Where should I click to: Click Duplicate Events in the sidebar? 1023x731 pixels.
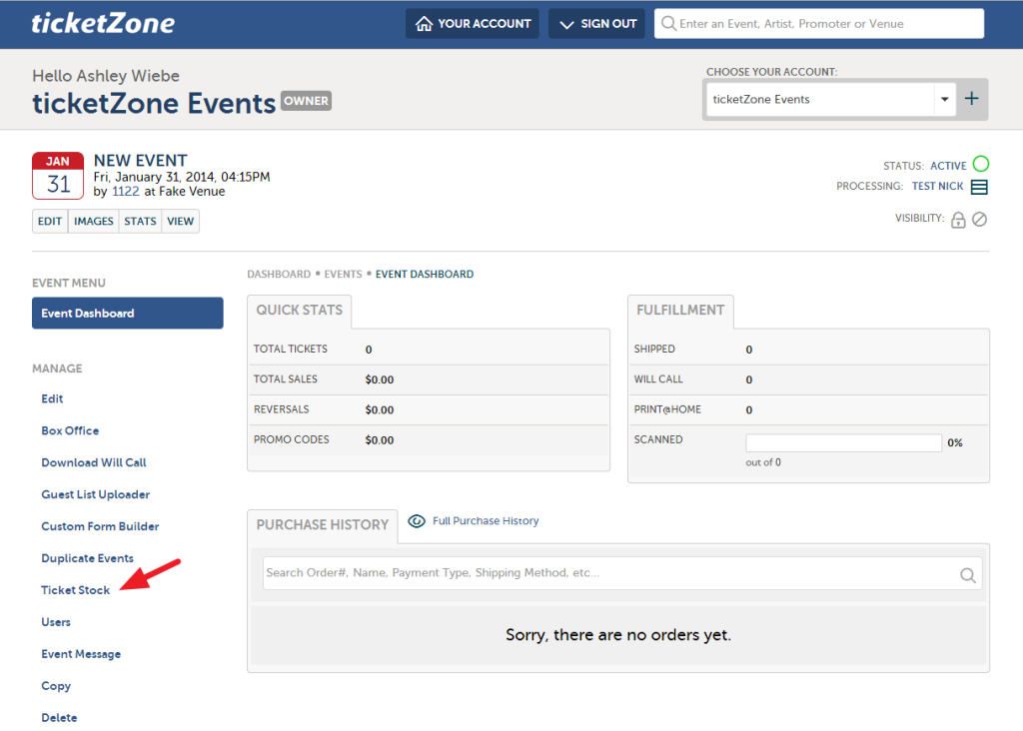coord(87,558)
